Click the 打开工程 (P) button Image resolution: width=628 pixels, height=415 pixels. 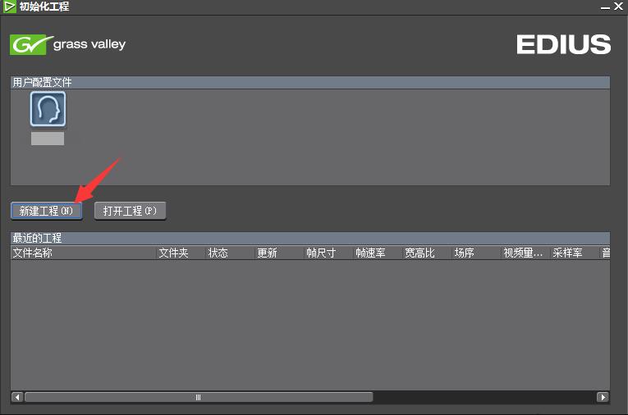(x=130, y=211)
